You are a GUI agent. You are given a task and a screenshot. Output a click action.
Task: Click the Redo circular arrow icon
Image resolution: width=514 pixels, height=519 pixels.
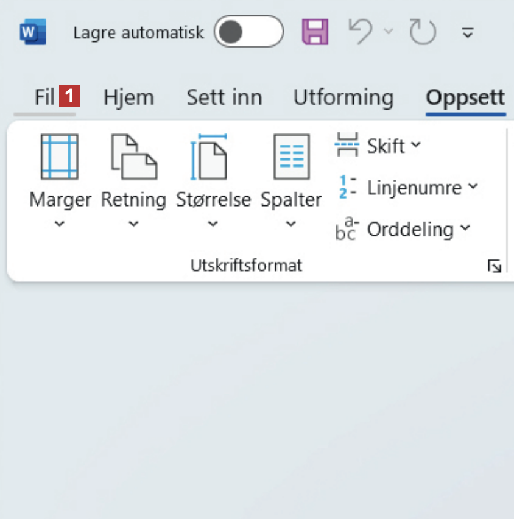point(423,32)
